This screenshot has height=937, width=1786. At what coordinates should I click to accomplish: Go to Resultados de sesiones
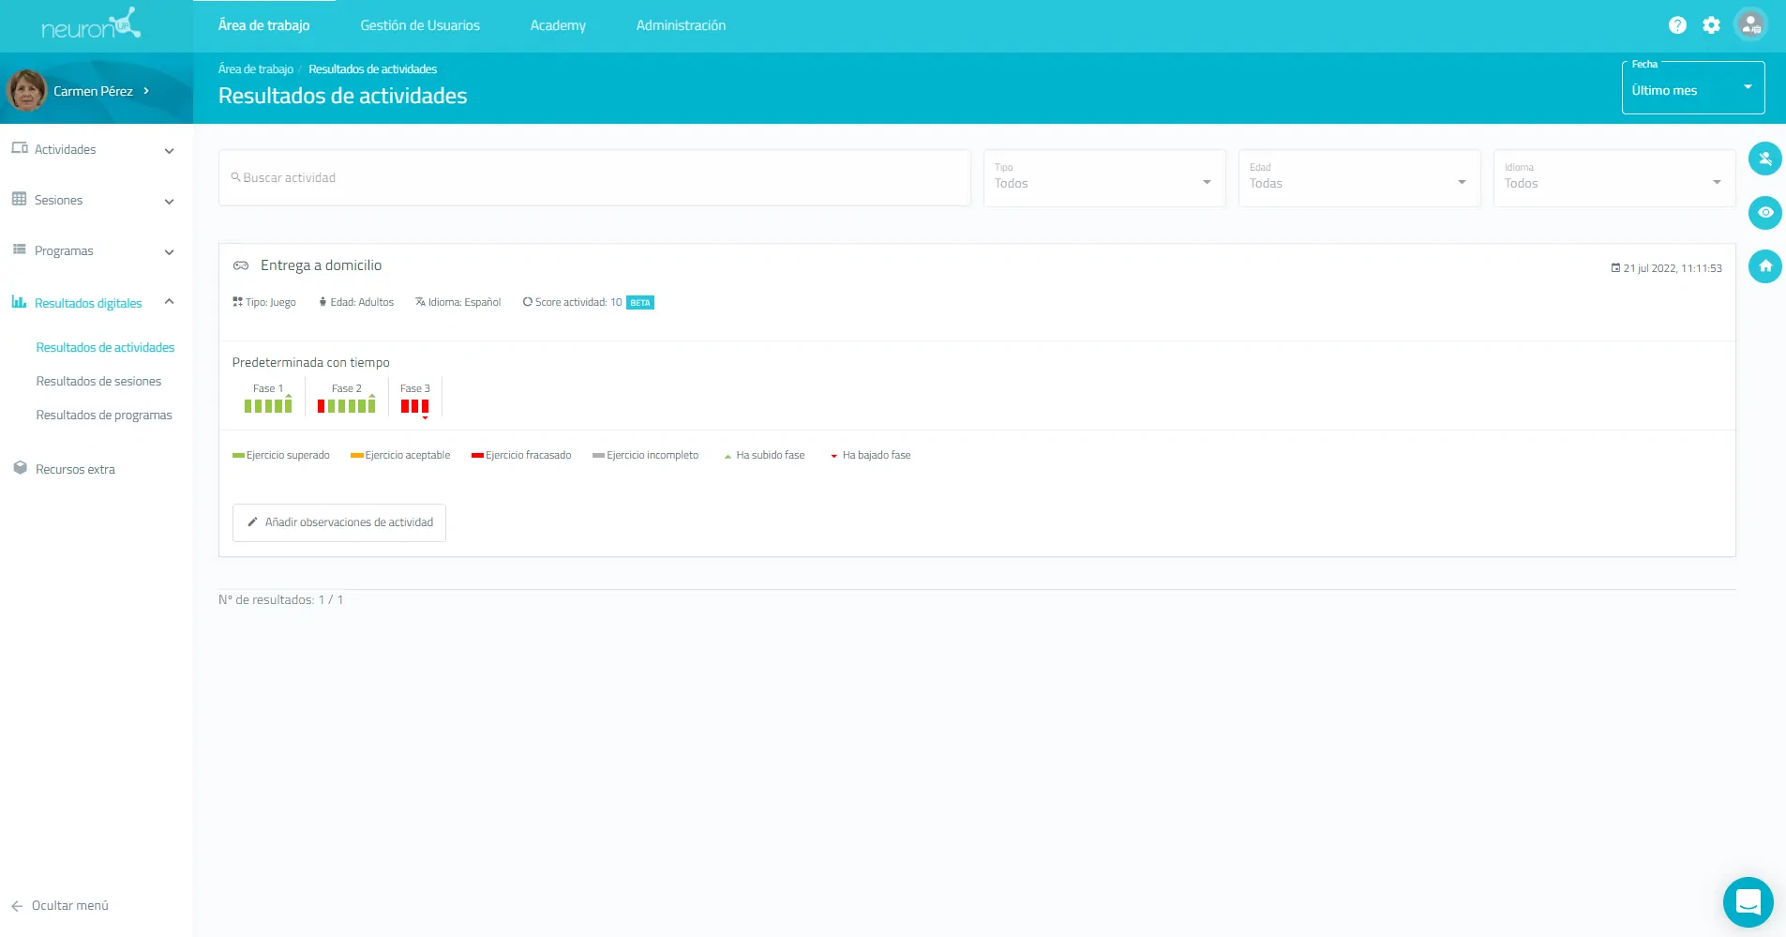click(98, 381)
